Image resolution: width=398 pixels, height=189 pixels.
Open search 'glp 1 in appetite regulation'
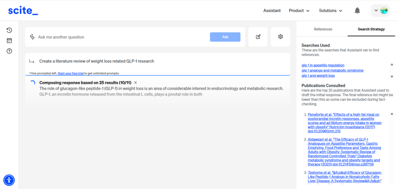coord(323,65)
